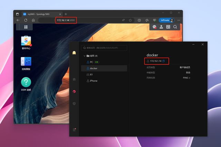Screen dimensions: 221x147
Task: Collapse the 组网 (4) network group
Action: (84, 56)
